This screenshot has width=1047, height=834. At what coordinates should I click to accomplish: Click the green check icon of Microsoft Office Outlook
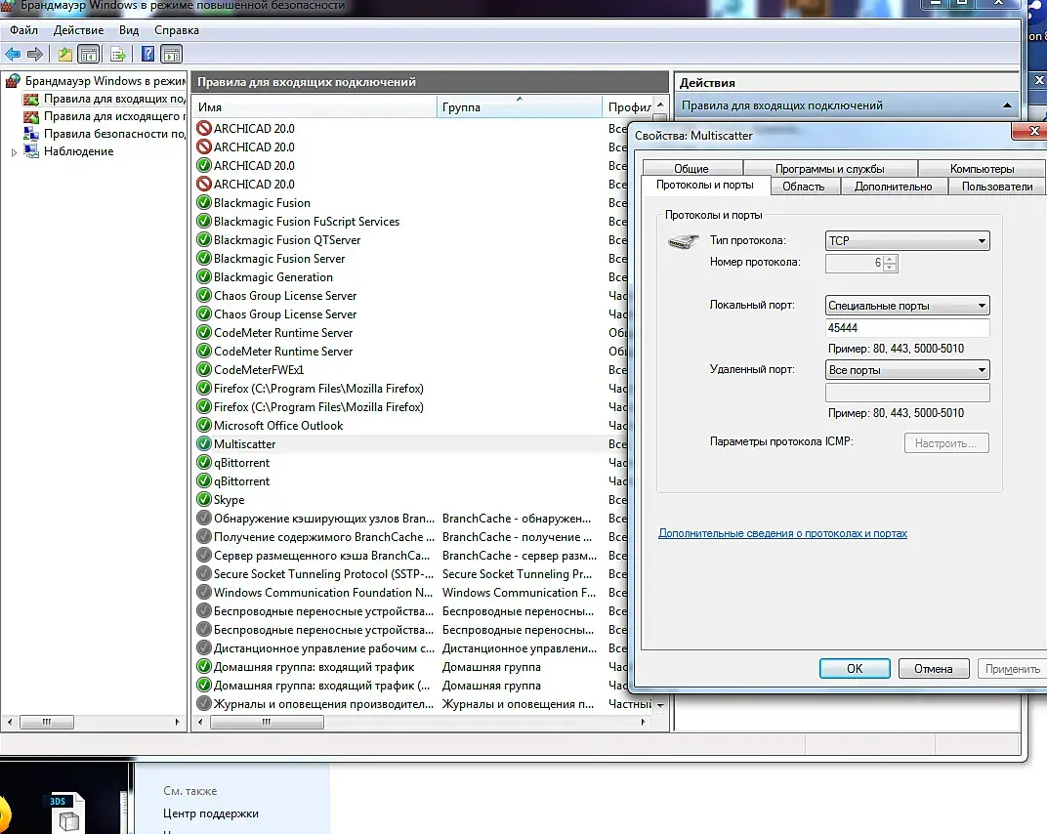(x=204, y=426)
